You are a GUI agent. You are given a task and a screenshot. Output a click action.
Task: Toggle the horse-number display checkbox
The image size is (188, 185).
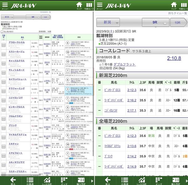(2, 32)
